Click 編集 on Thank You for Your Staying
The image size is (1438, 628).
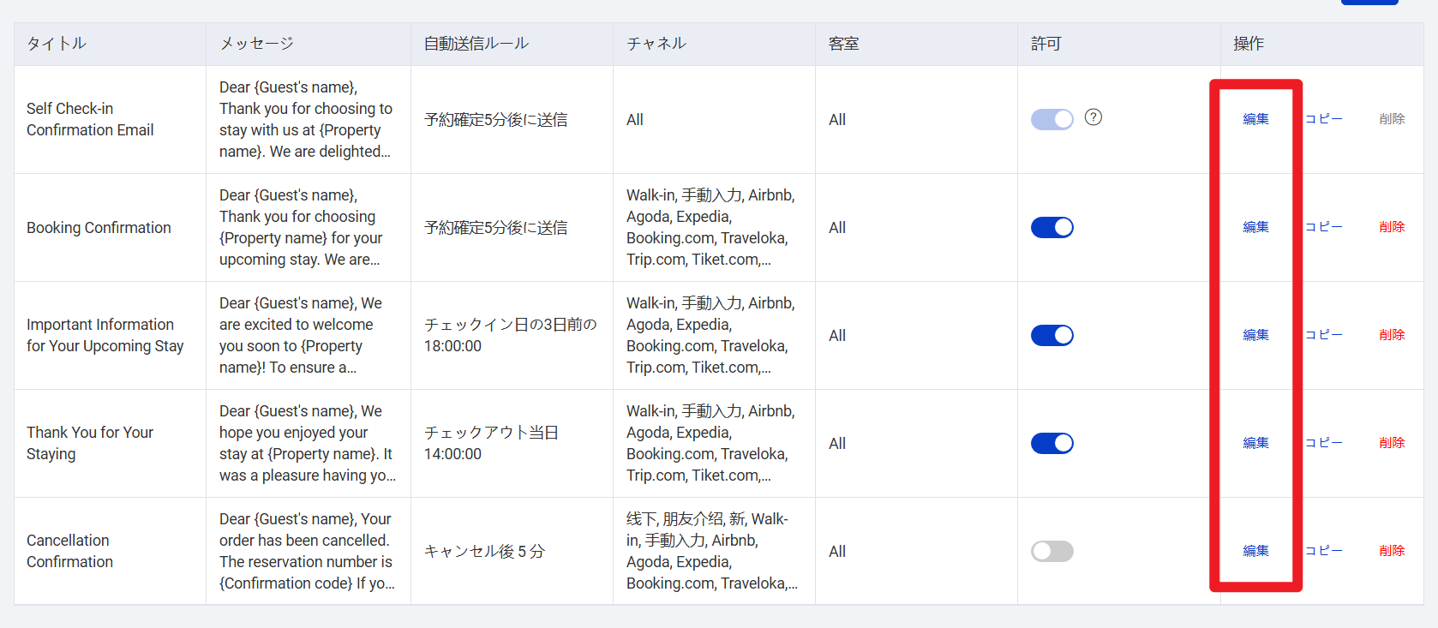tap(1255, 443)
